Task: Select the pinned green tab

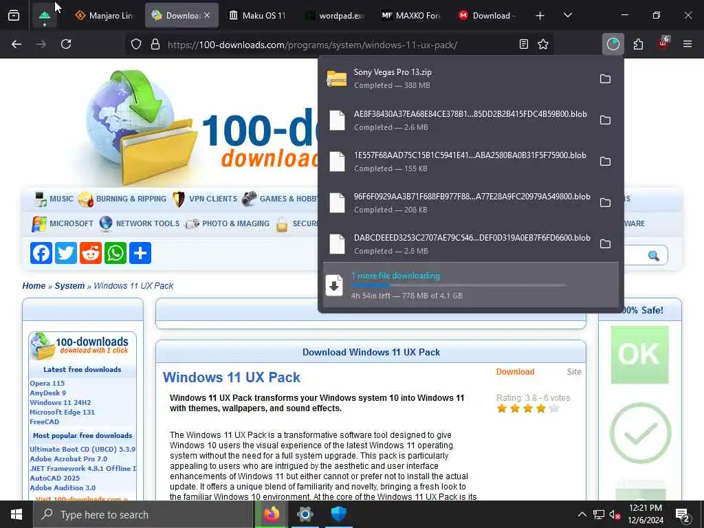Action: click(x=45, y=16)
